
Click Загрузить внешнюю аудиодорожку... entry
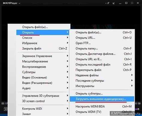point(102,99)
